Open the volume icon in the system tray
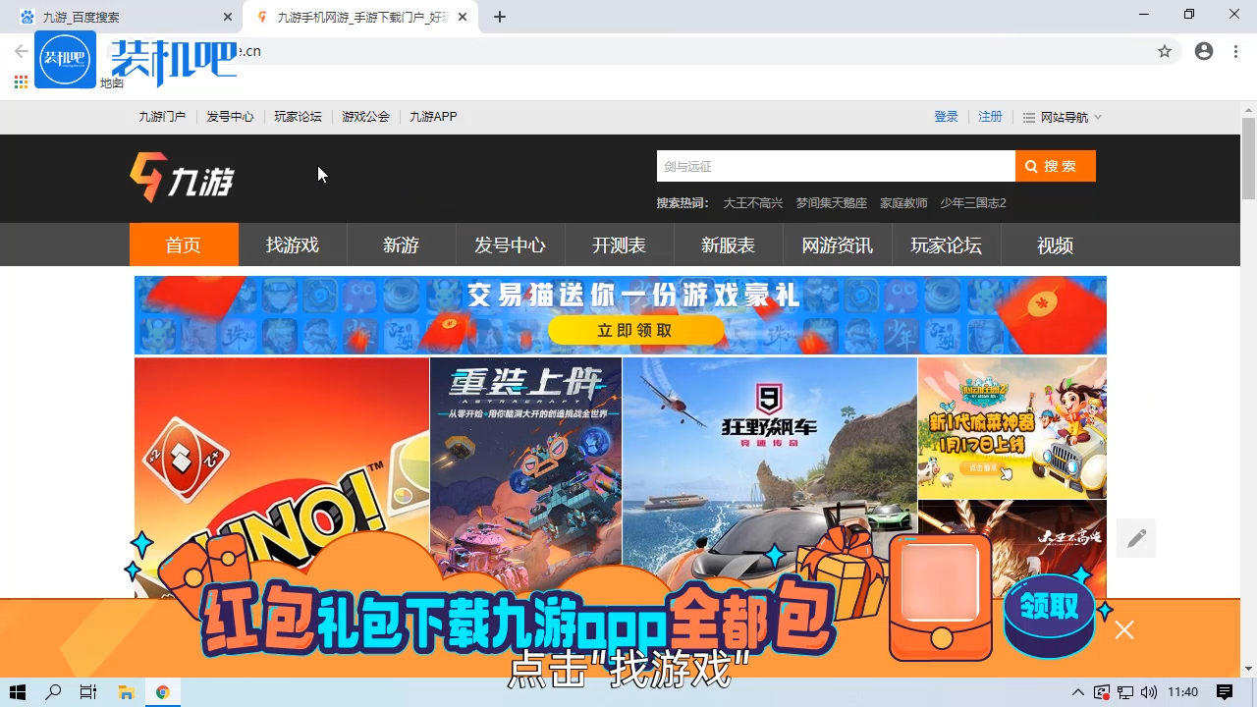 click(1151, 692)
